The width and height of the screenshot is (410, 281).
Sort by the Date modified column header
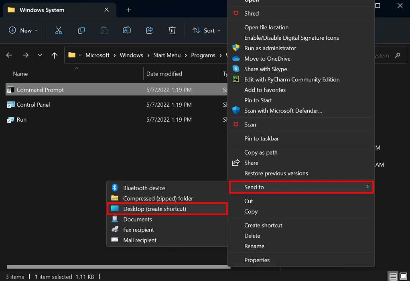coord(164,74)
